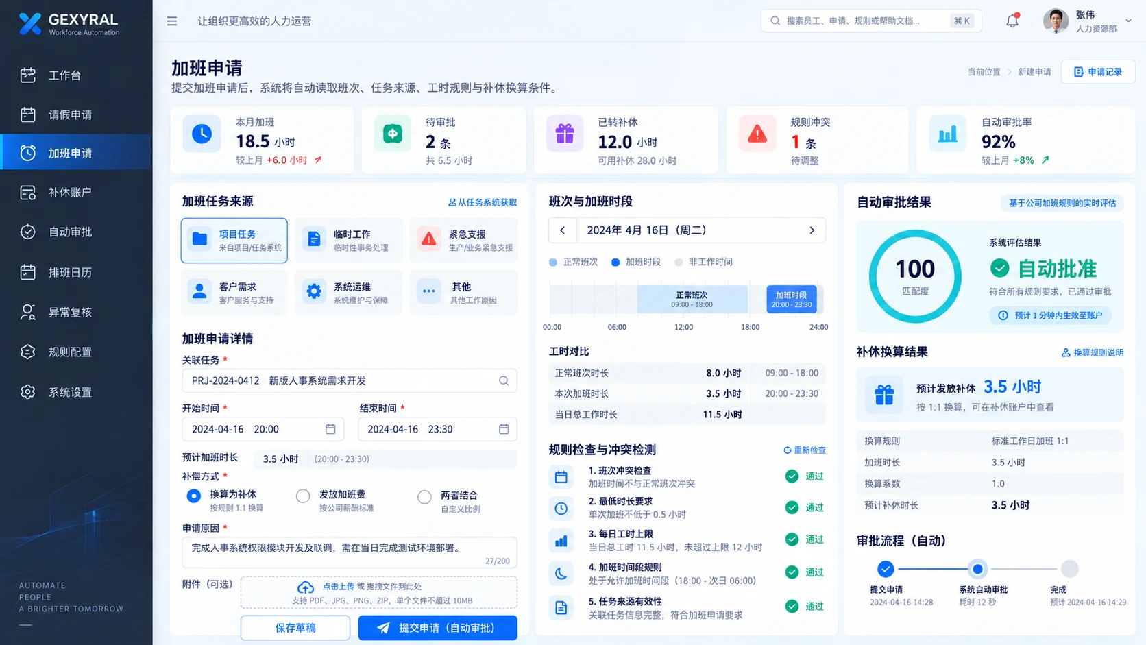
Task: Click the 加班时间段规则 moon icon
Action: [561, 574]
